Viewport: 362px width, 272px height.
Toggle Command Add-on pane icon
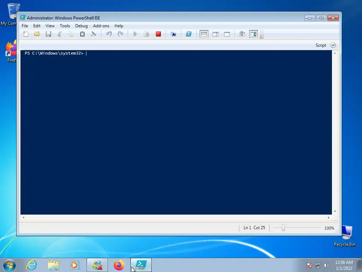(253, 34)
